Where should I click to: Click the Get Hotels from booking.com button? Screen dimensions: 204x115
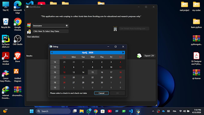click(x=134, y=29)
